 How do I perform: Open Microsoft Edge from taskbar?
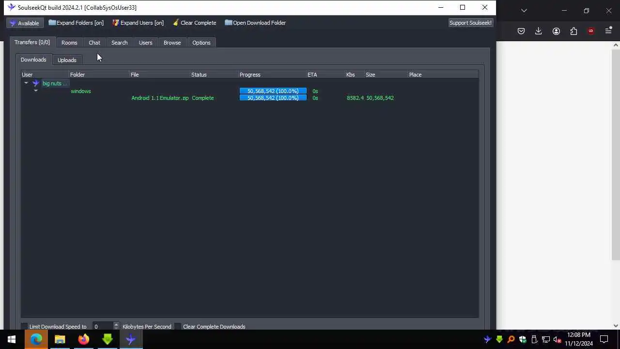(x=36, y=339)
